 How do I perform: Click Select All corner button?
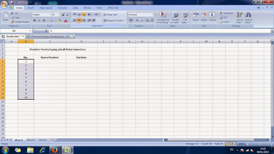3,41
